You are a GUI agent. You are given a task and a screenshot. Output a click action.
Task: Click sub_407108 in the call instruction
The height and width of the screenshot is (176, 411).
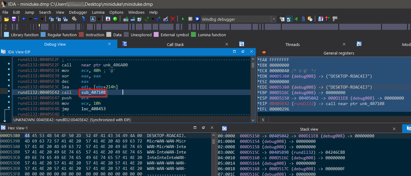pos(94,92)
